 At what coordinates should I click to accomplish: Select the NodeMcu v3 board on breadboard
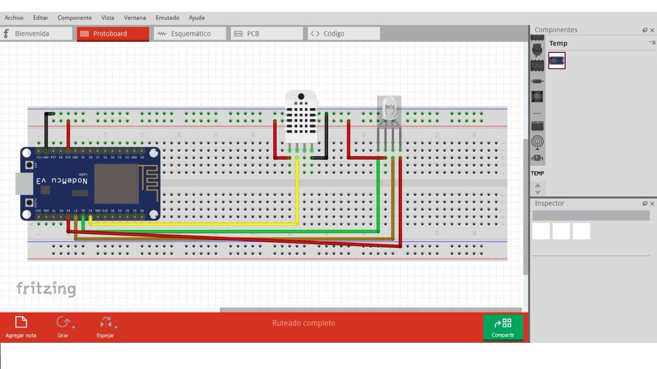[x=89, y=183]
